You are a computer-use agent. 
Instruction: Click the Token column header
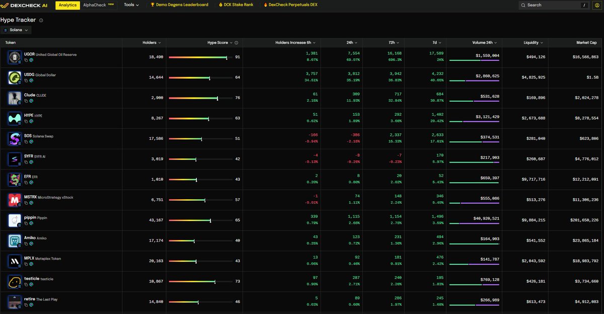(11, 43)
